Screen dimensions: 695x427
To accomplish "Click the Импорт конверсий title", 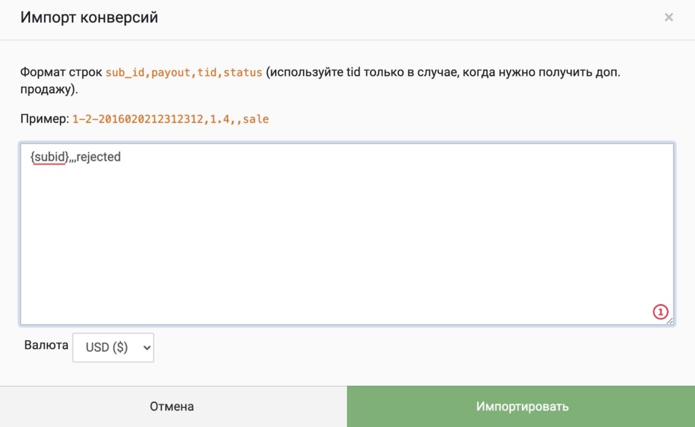I will [89, 17].
